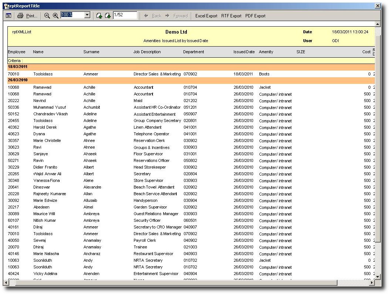Select the Job Description column header
This screenshot has height=295, width=390.
[147, 52]
